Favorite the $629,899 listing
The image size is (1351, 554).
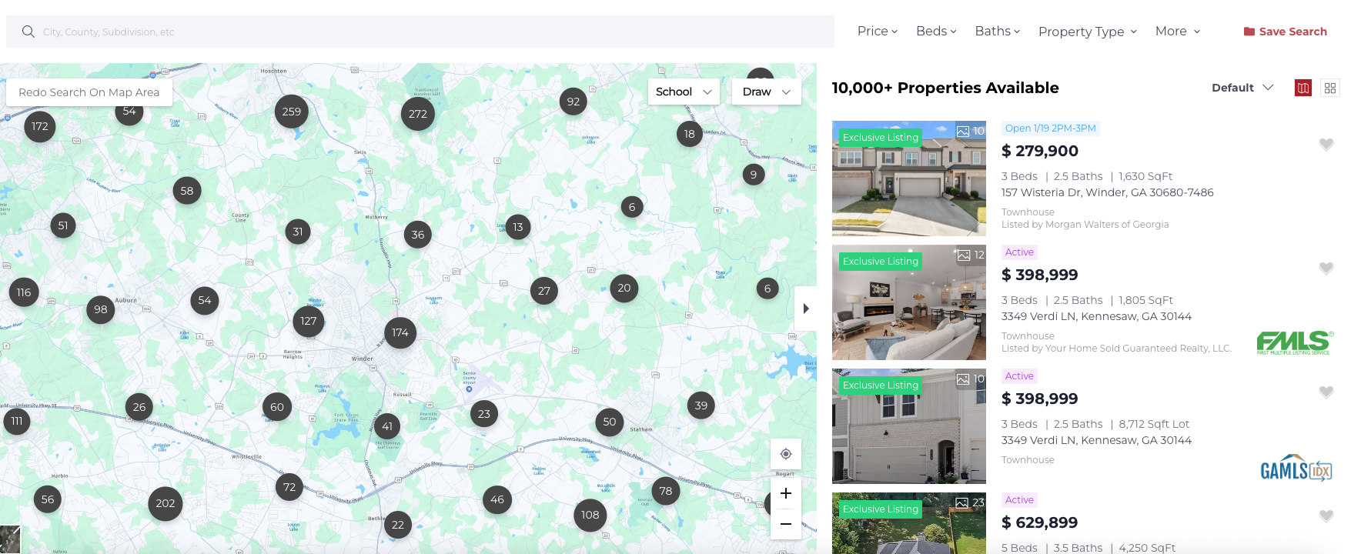1326,516
